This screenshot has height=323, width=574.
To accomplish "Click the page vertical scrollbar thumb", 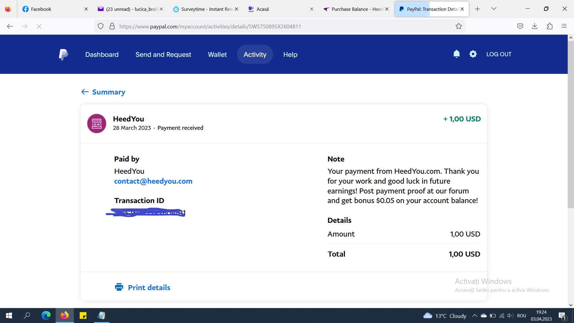I will (x=571, y=124).
